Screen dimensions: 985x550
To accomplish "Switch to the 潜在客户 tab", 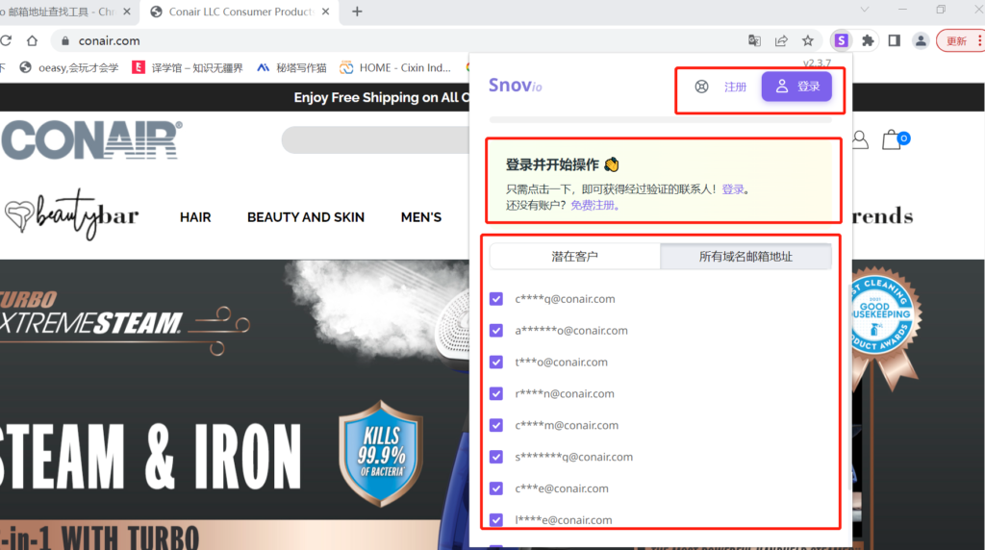I will point(575,256).
